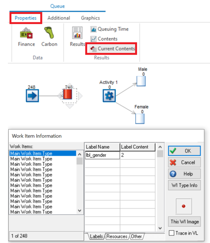Select the Male end point object
This screenshot has height=243, width=210.
pos(141,81)
